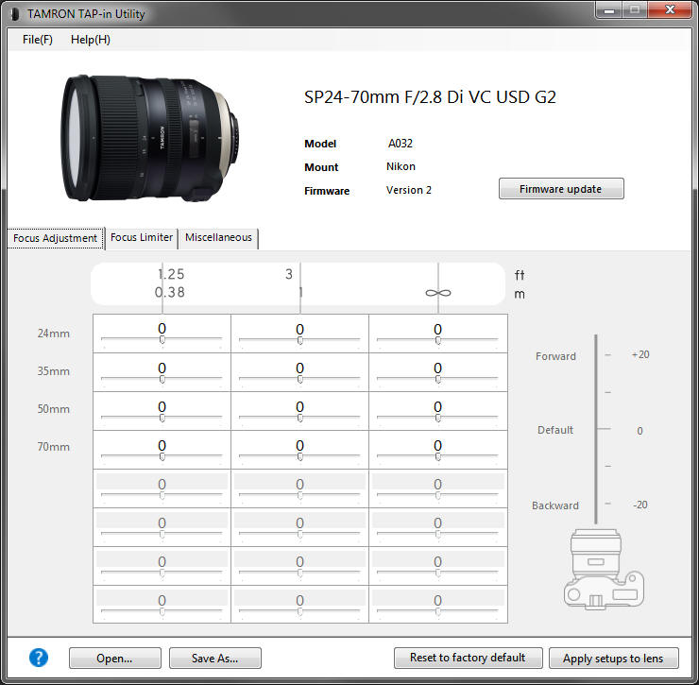Close the TAP-in Utility window
The image size is (699, 685).
coord(670,9)
